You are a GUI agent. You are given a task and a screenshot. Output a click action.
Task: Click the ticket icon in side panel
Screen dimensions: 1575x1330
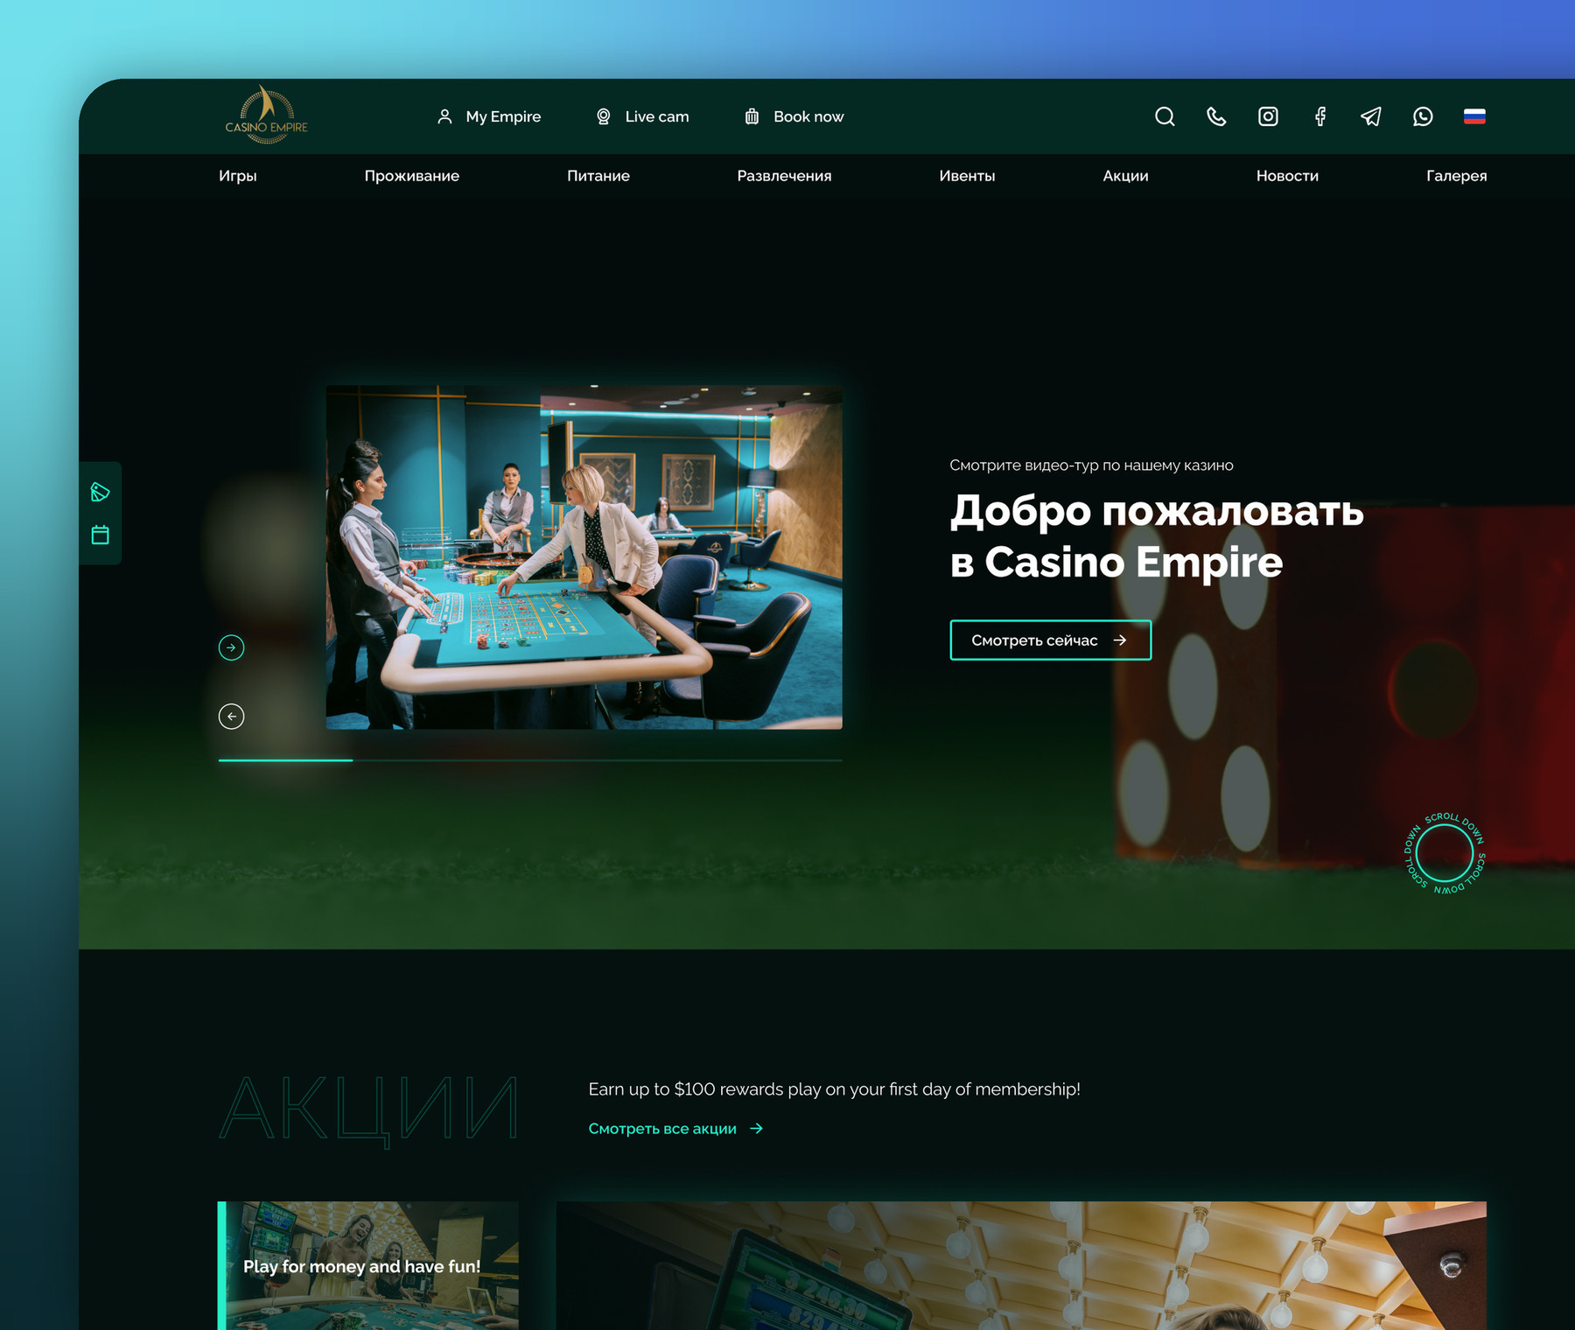point(100,492)
